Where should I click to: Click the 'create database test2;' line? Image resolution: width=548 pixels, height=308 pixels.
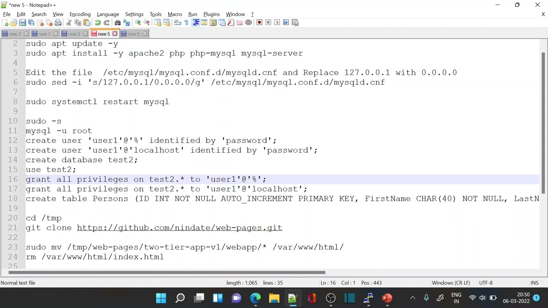[81, 160]
